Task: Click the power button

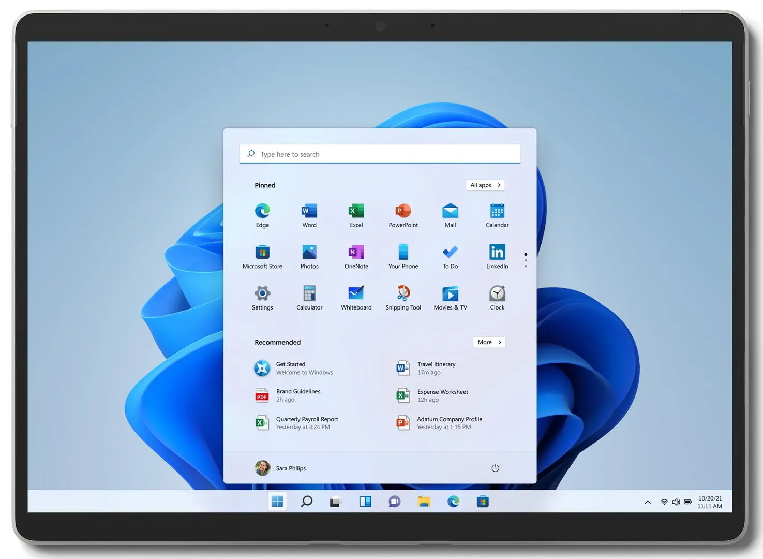Action: (495, 468)
